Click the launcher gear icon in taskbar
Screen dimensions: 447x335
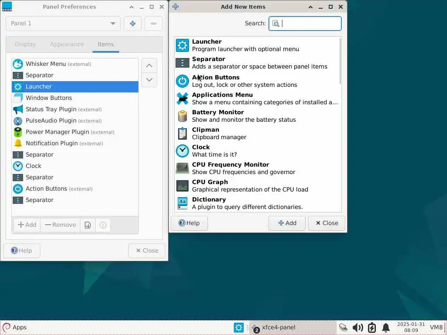click(239, 328)
